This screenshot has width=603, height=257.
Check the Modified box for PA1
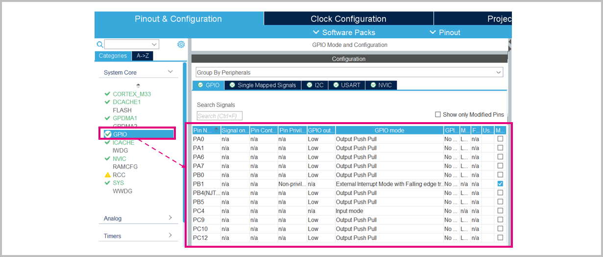coord(500,148)
